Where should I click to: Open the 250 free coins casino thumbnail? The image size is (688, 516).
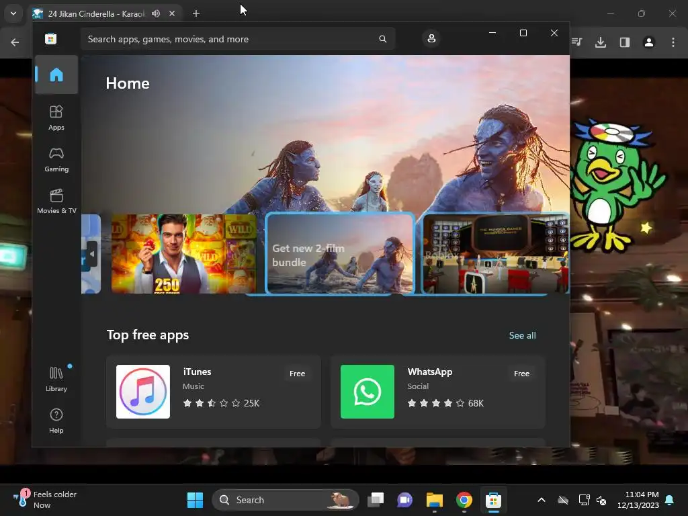[184, 253]
